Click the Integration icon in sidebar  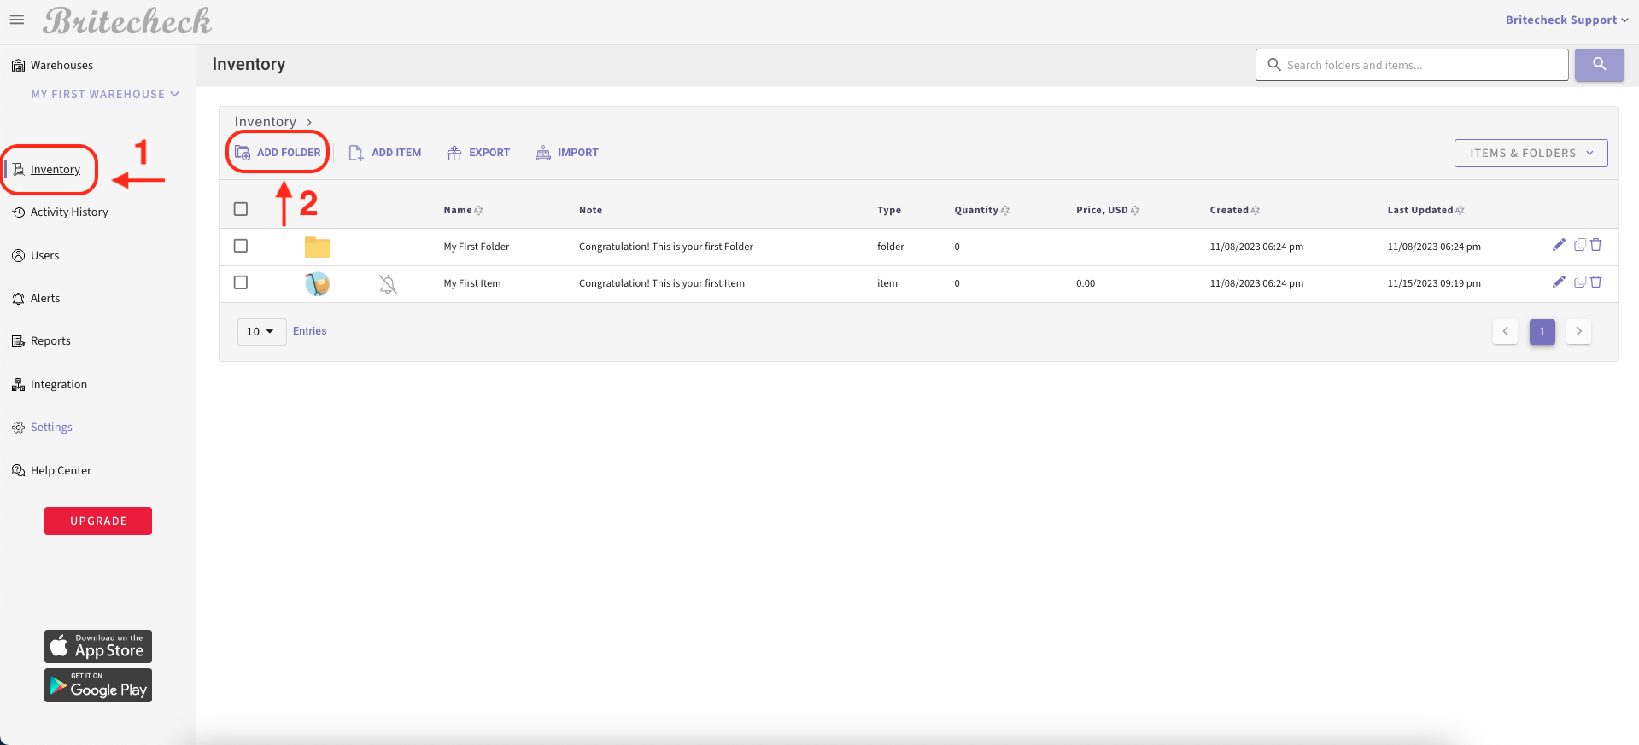coord(18,385)
